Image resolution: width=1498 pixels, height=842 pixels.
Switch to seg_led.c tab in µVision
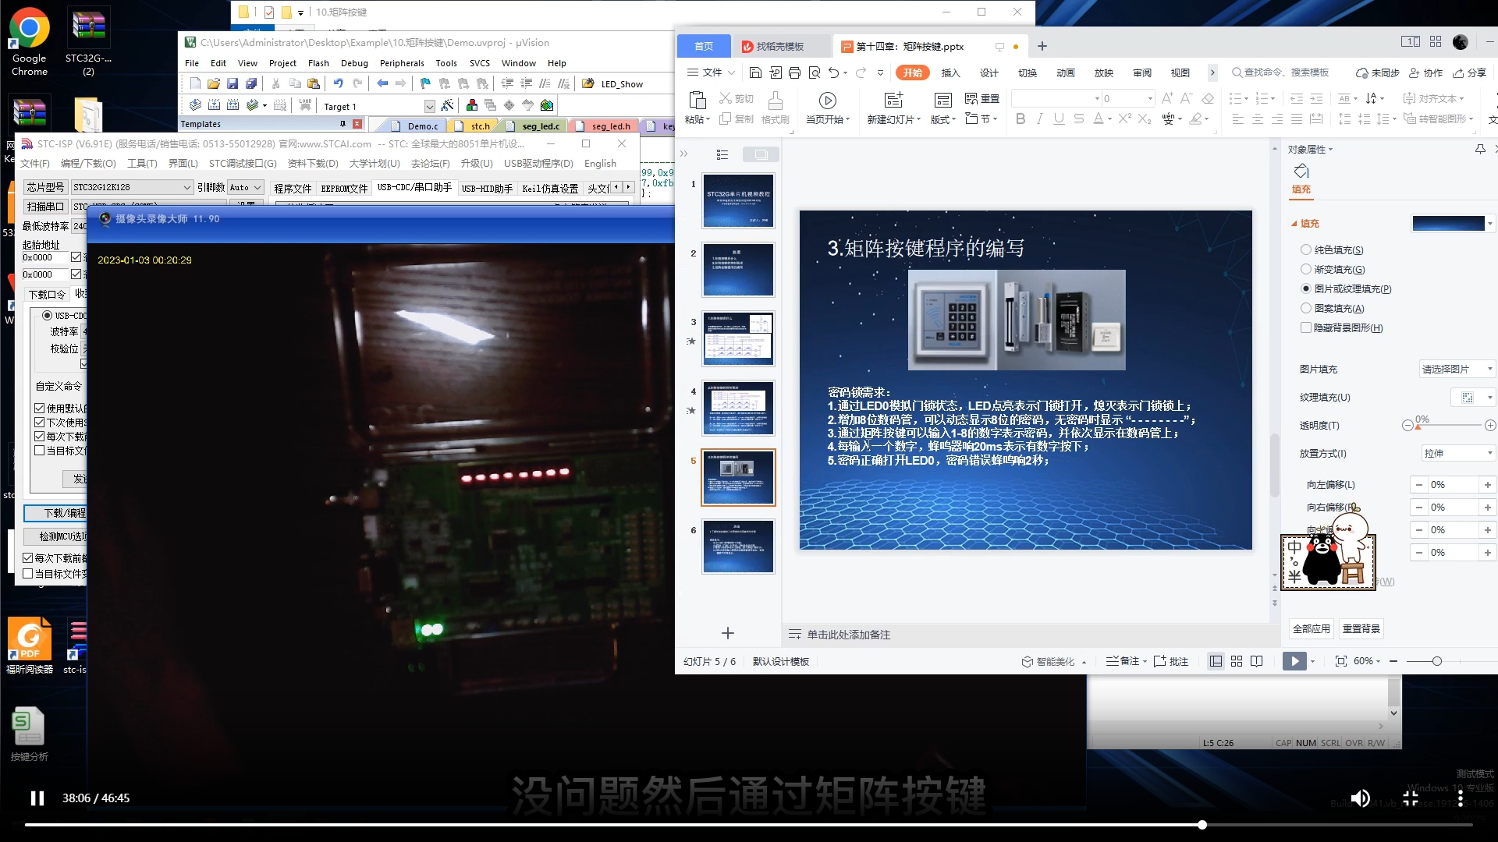click(x=541, y=126)
